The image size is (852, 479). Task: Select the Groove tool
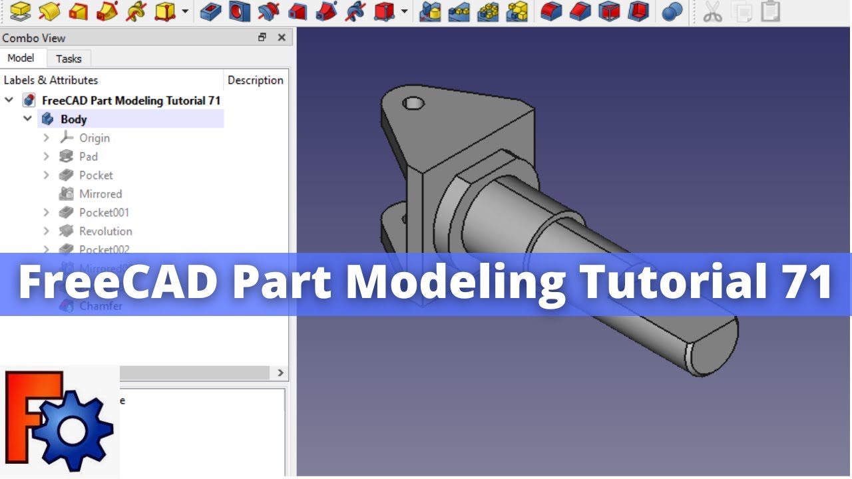[x=268, y=11]
